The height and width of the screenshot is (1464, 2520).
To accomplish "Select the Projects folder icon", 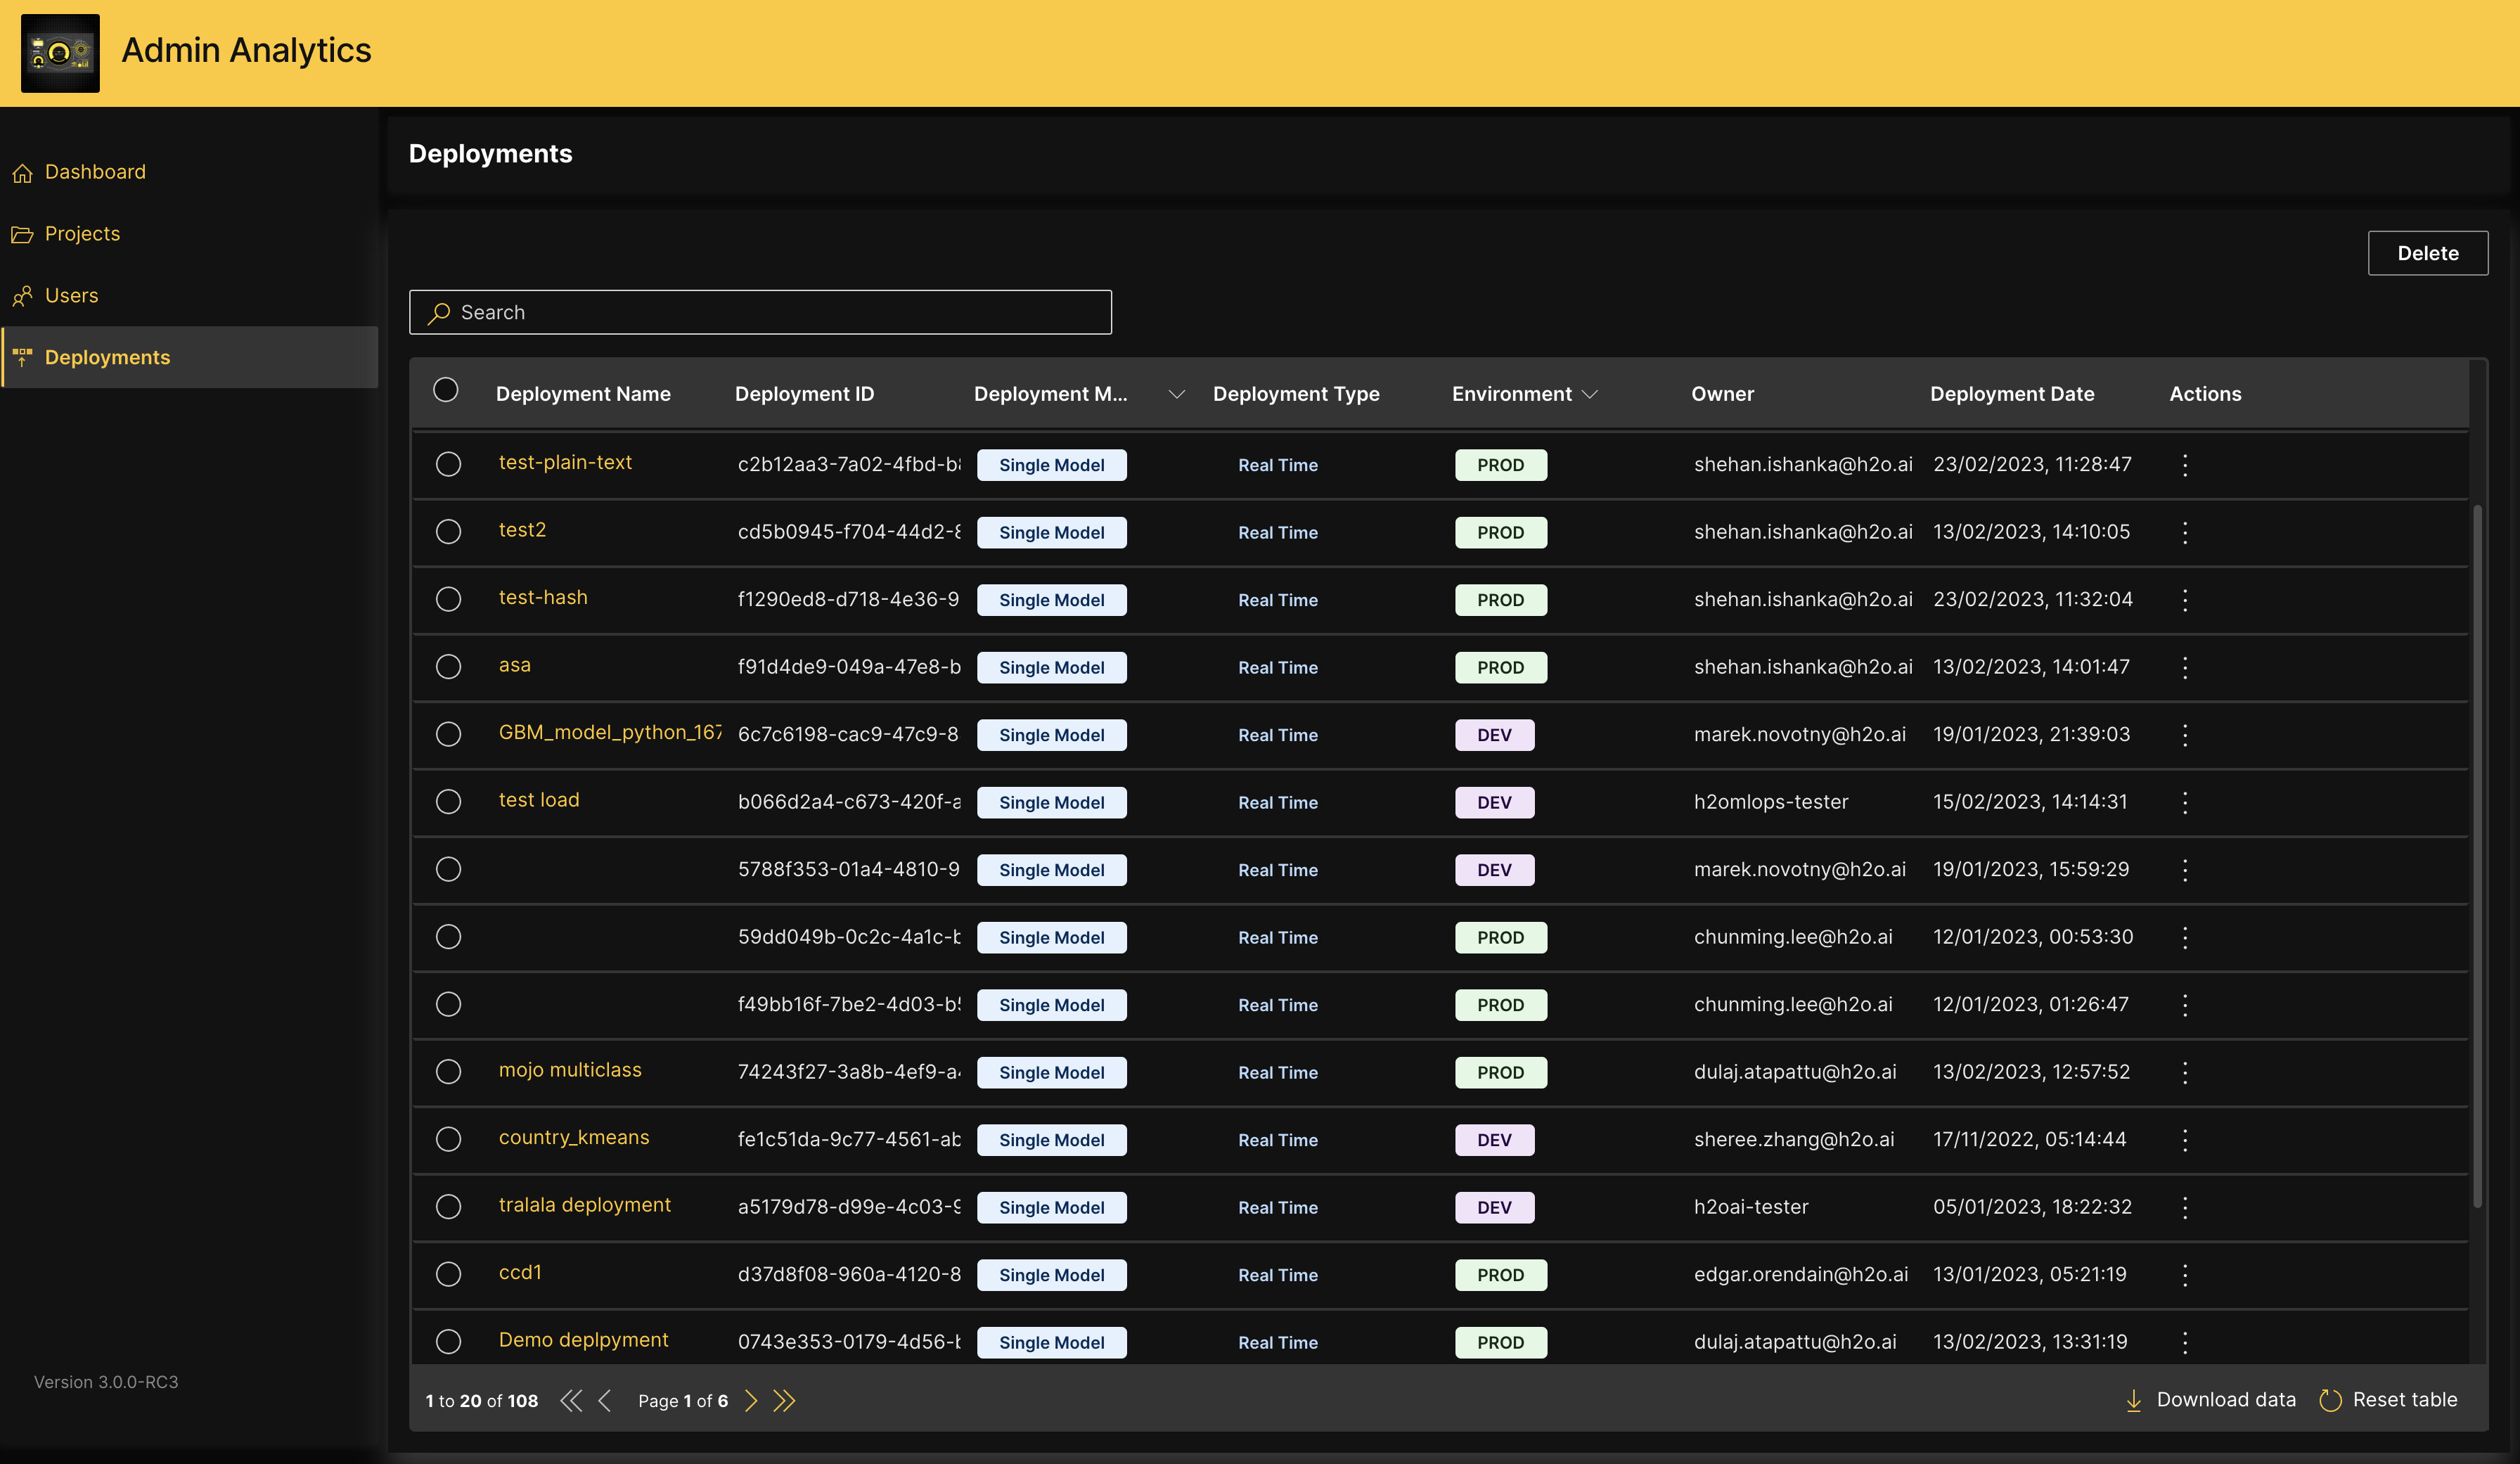I will click(24, 234).
